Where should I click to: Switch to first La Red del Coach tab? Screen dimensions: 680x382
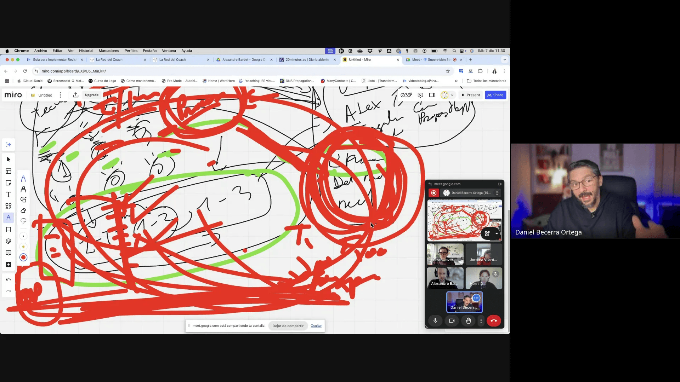(118, 60)
